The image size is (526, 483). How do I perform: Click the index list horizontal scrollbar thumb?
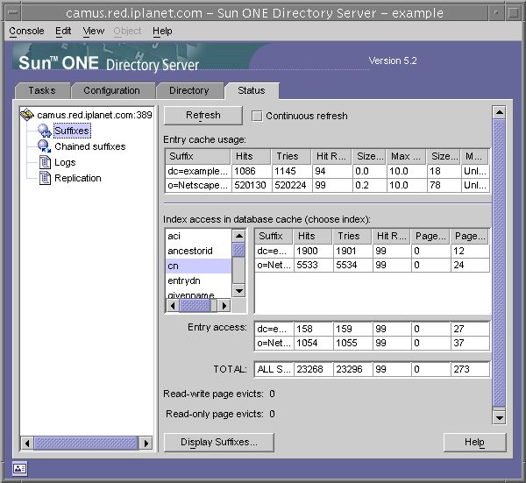pyautogui.click(x=195, y=306)
